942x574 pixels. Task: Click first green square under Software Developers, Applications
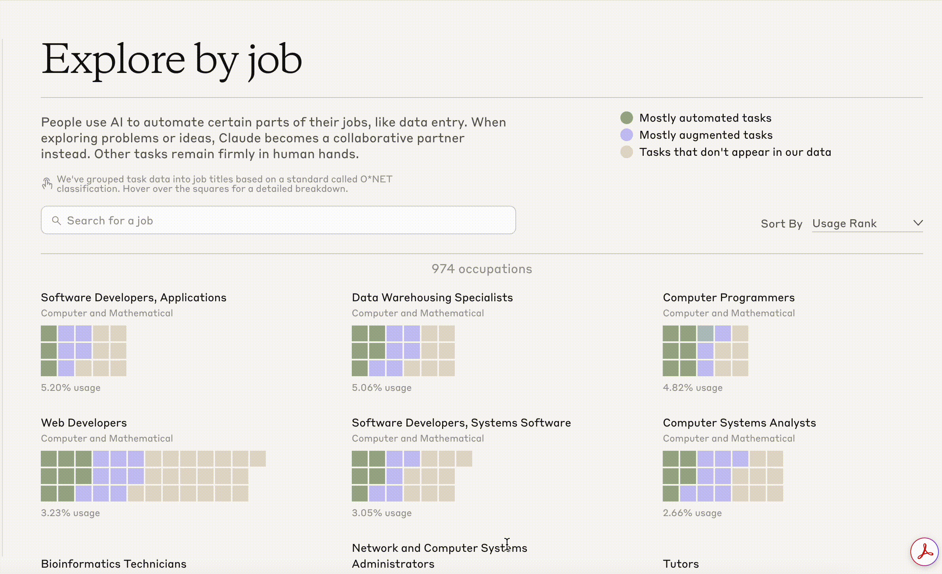coord(49,333)
